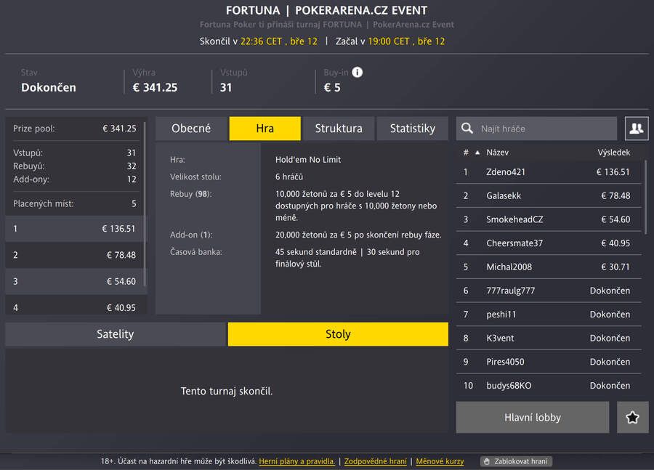Open Měnové kurzy link
654x470 pixels.
440,461
